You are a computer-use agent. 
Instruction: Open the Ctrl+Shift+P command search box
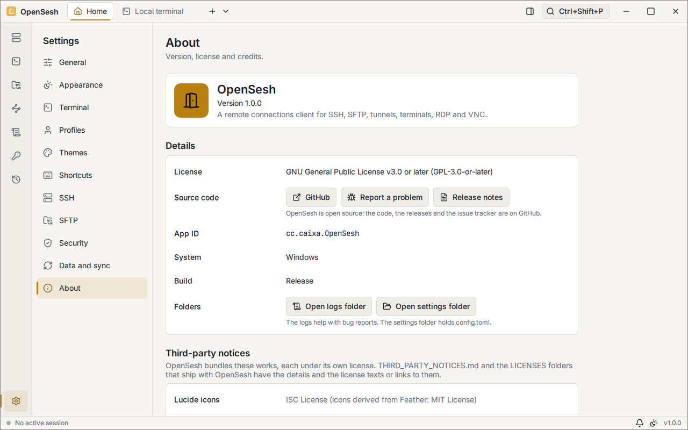click(x=576, y=11)
